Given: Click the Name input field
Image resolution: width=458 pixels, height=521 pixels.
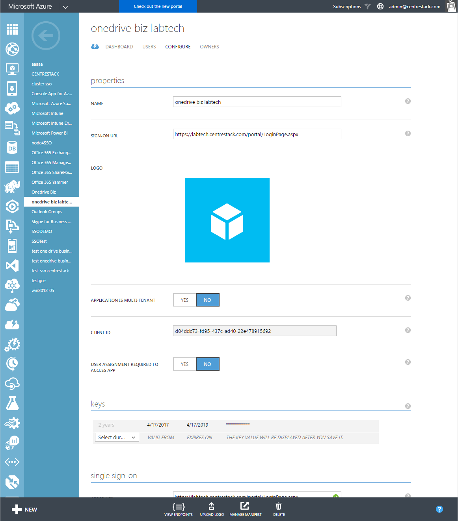Looking at the screenshot, I should point(257,102).
